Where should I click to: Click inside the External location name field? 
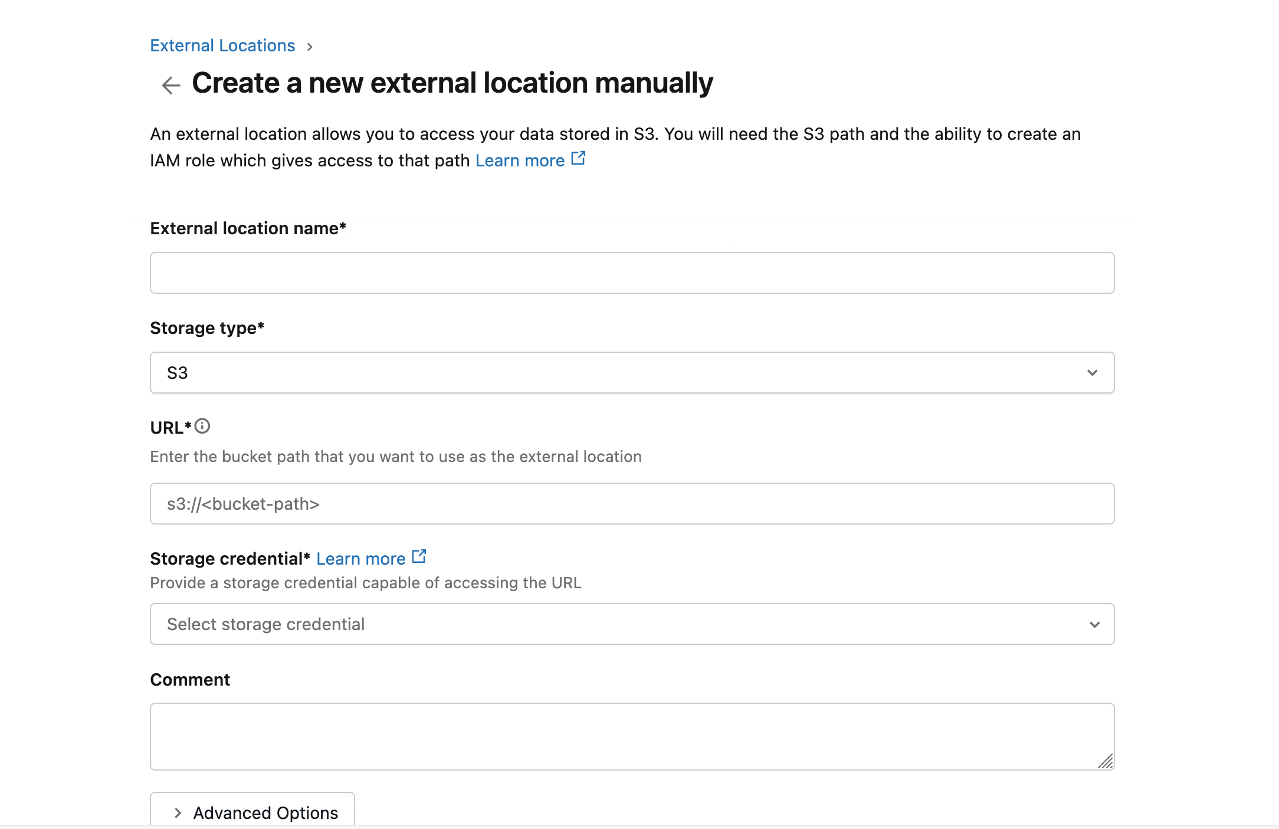pos(631,273)
